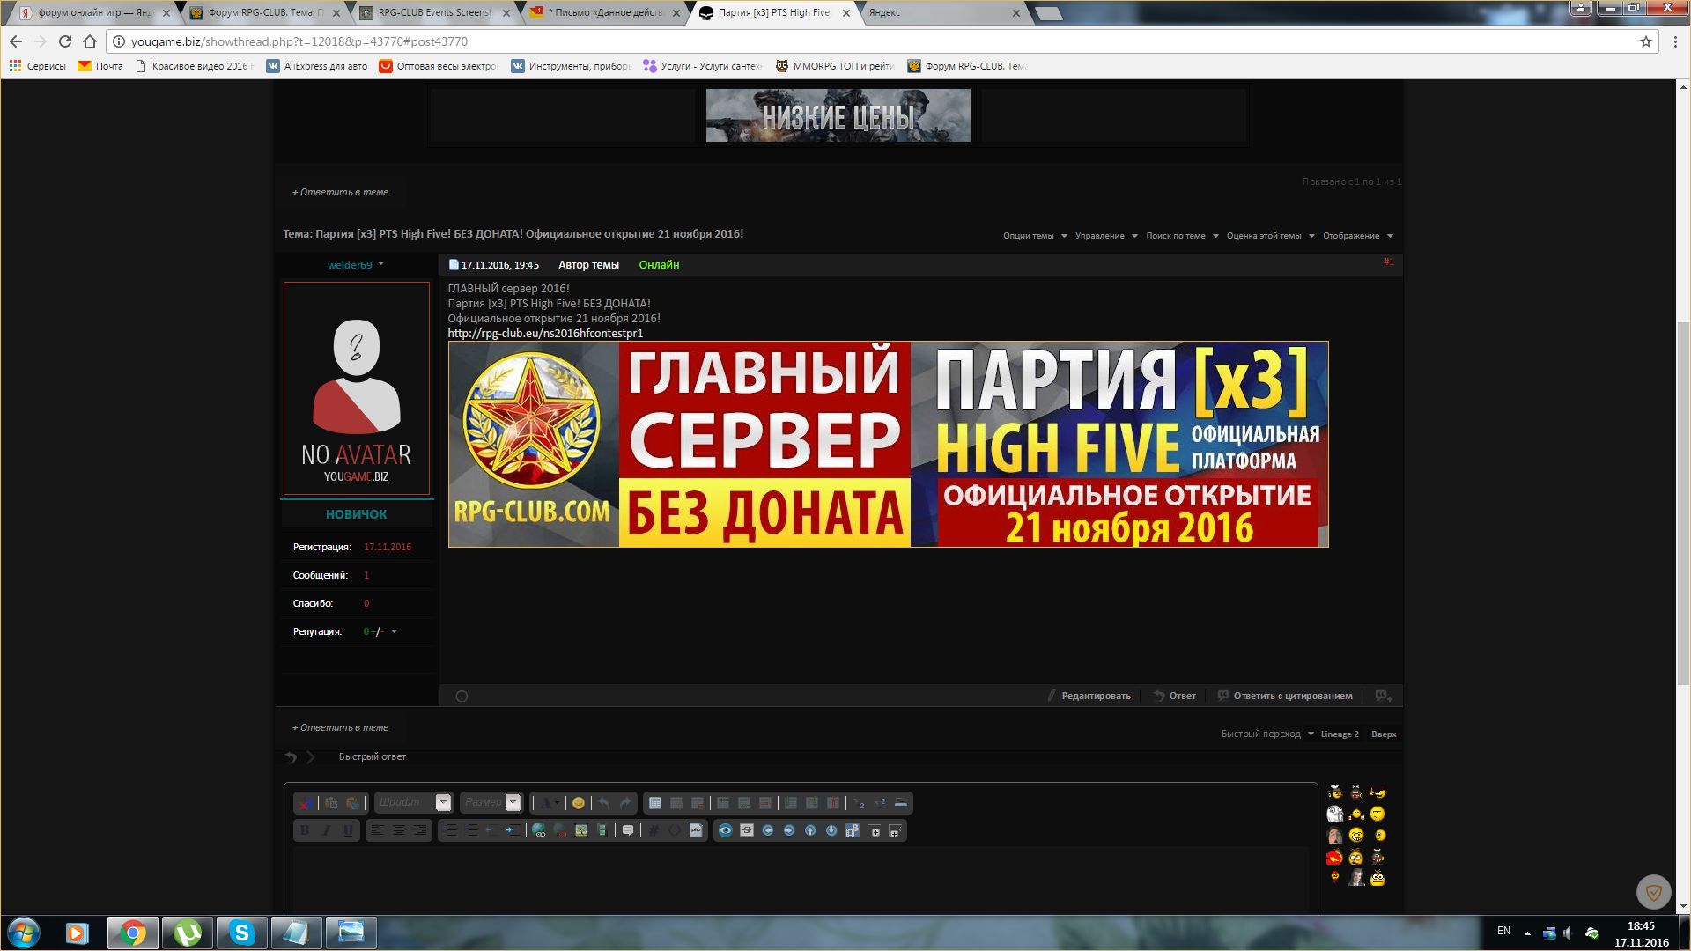Open the font color dropdown arrow
Viewport: 1691px width, 951px height.
(558, 803)
